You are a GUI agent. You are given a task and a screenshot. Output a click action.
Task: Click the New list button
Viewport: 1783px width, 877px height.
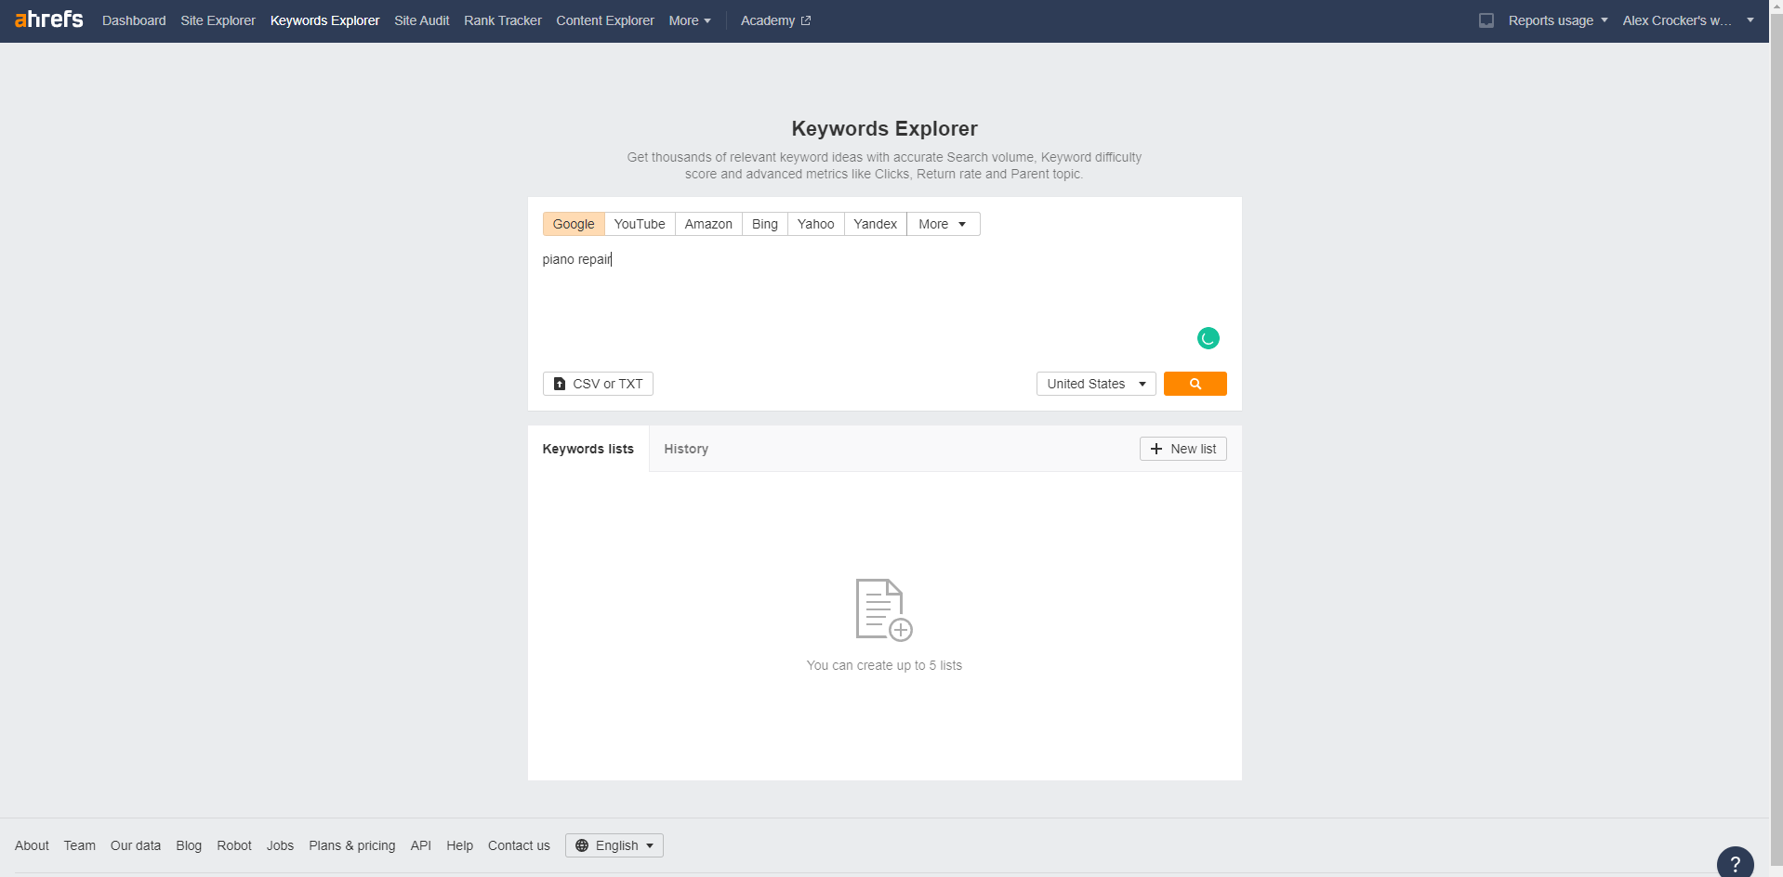[1182, 449]
